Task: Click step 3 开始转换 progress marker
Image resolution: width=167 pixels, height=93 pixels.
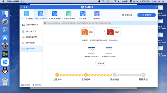Action: (x=115, y=75)
